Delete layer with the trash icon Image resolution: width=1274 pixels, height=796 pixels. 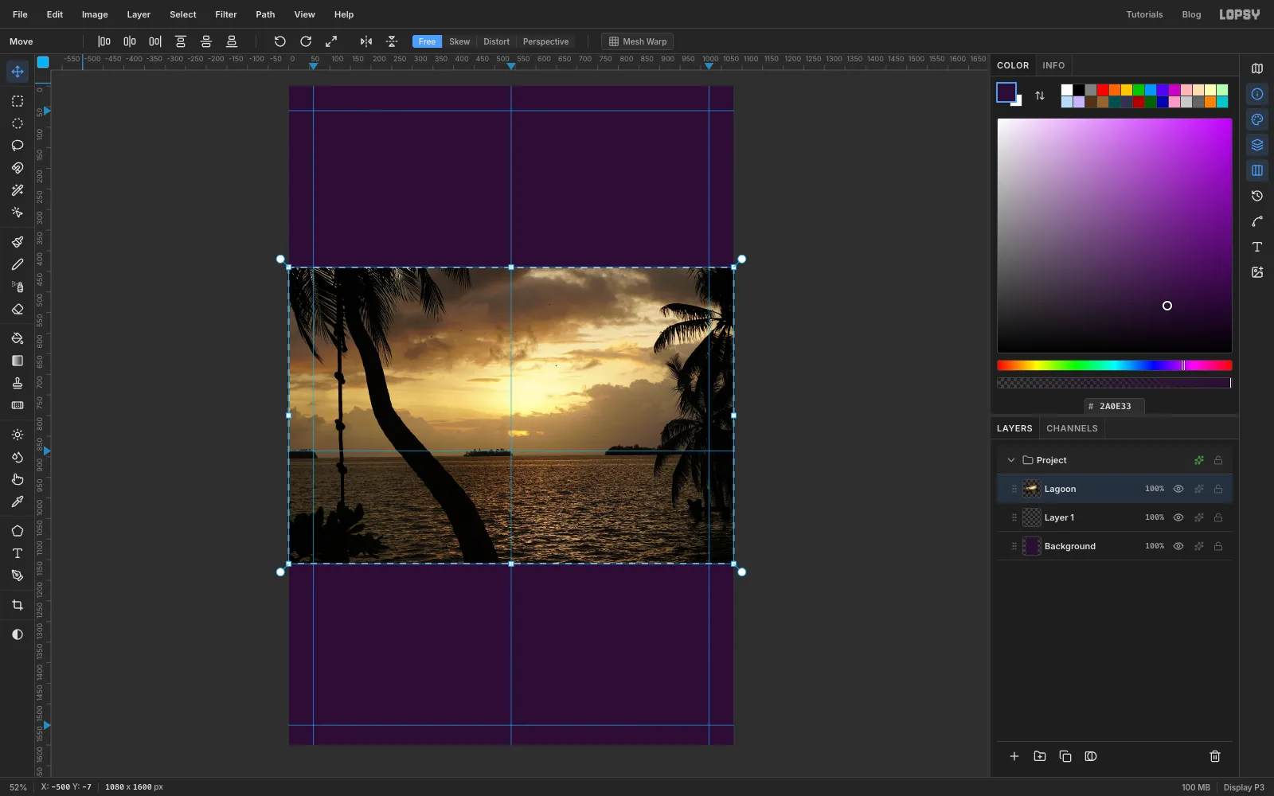[x=1215, y=756]
